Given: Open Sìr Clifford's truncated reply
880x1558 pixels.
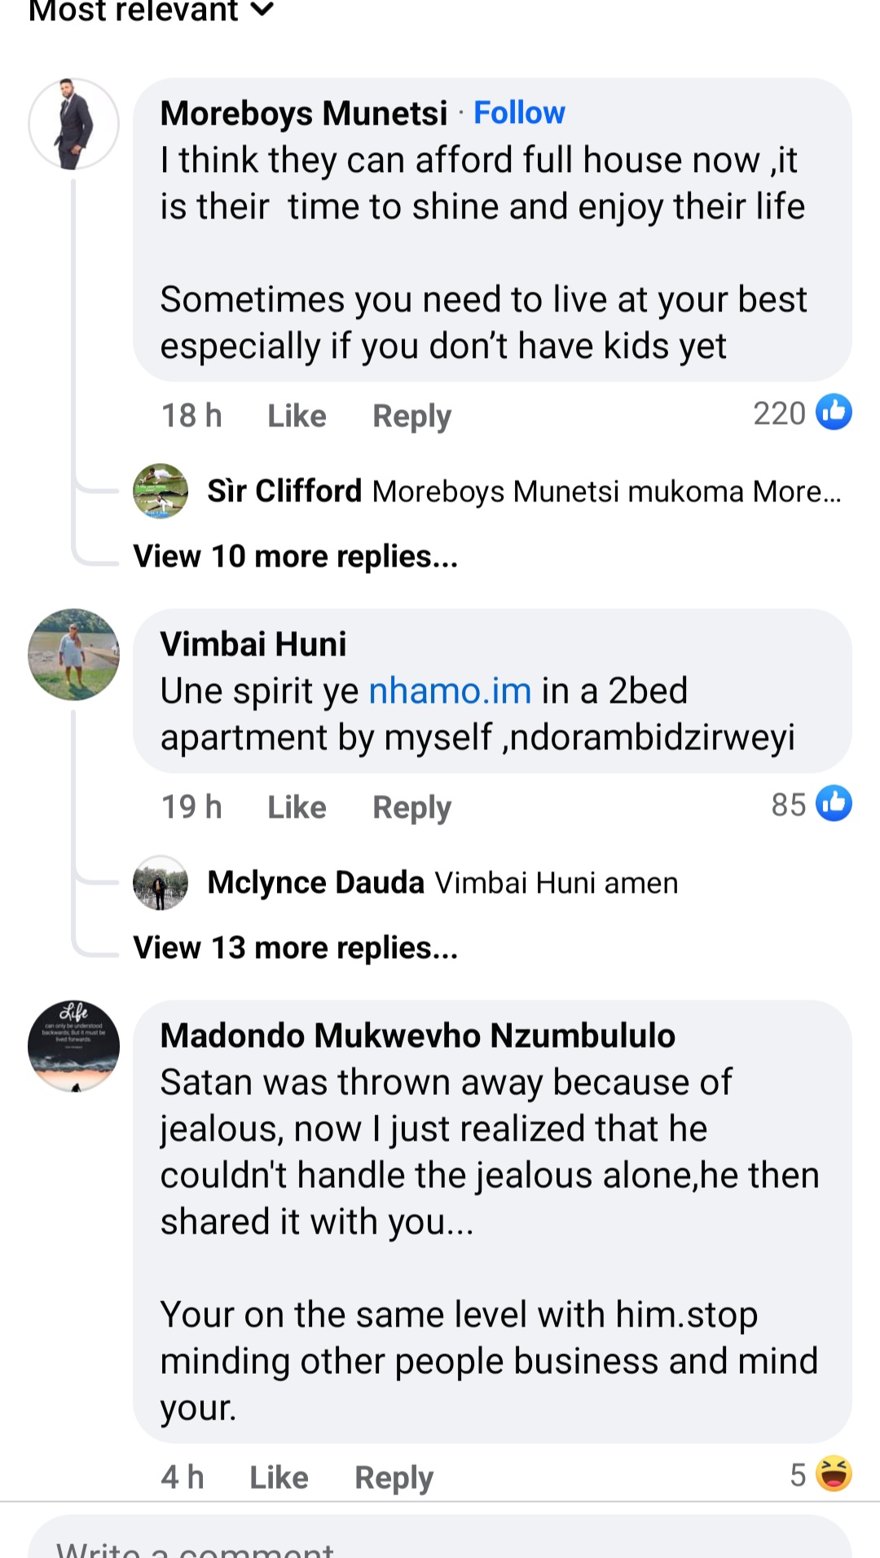Looking at the screenshot, I should pyautogui.click(x=605, y=492).
